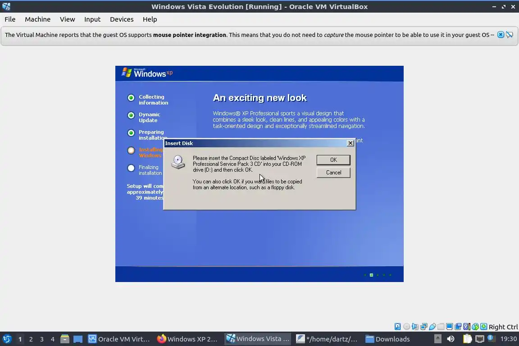Switch to Windows Vista taskbar item

pyautogui.click(x=258, y=339)
